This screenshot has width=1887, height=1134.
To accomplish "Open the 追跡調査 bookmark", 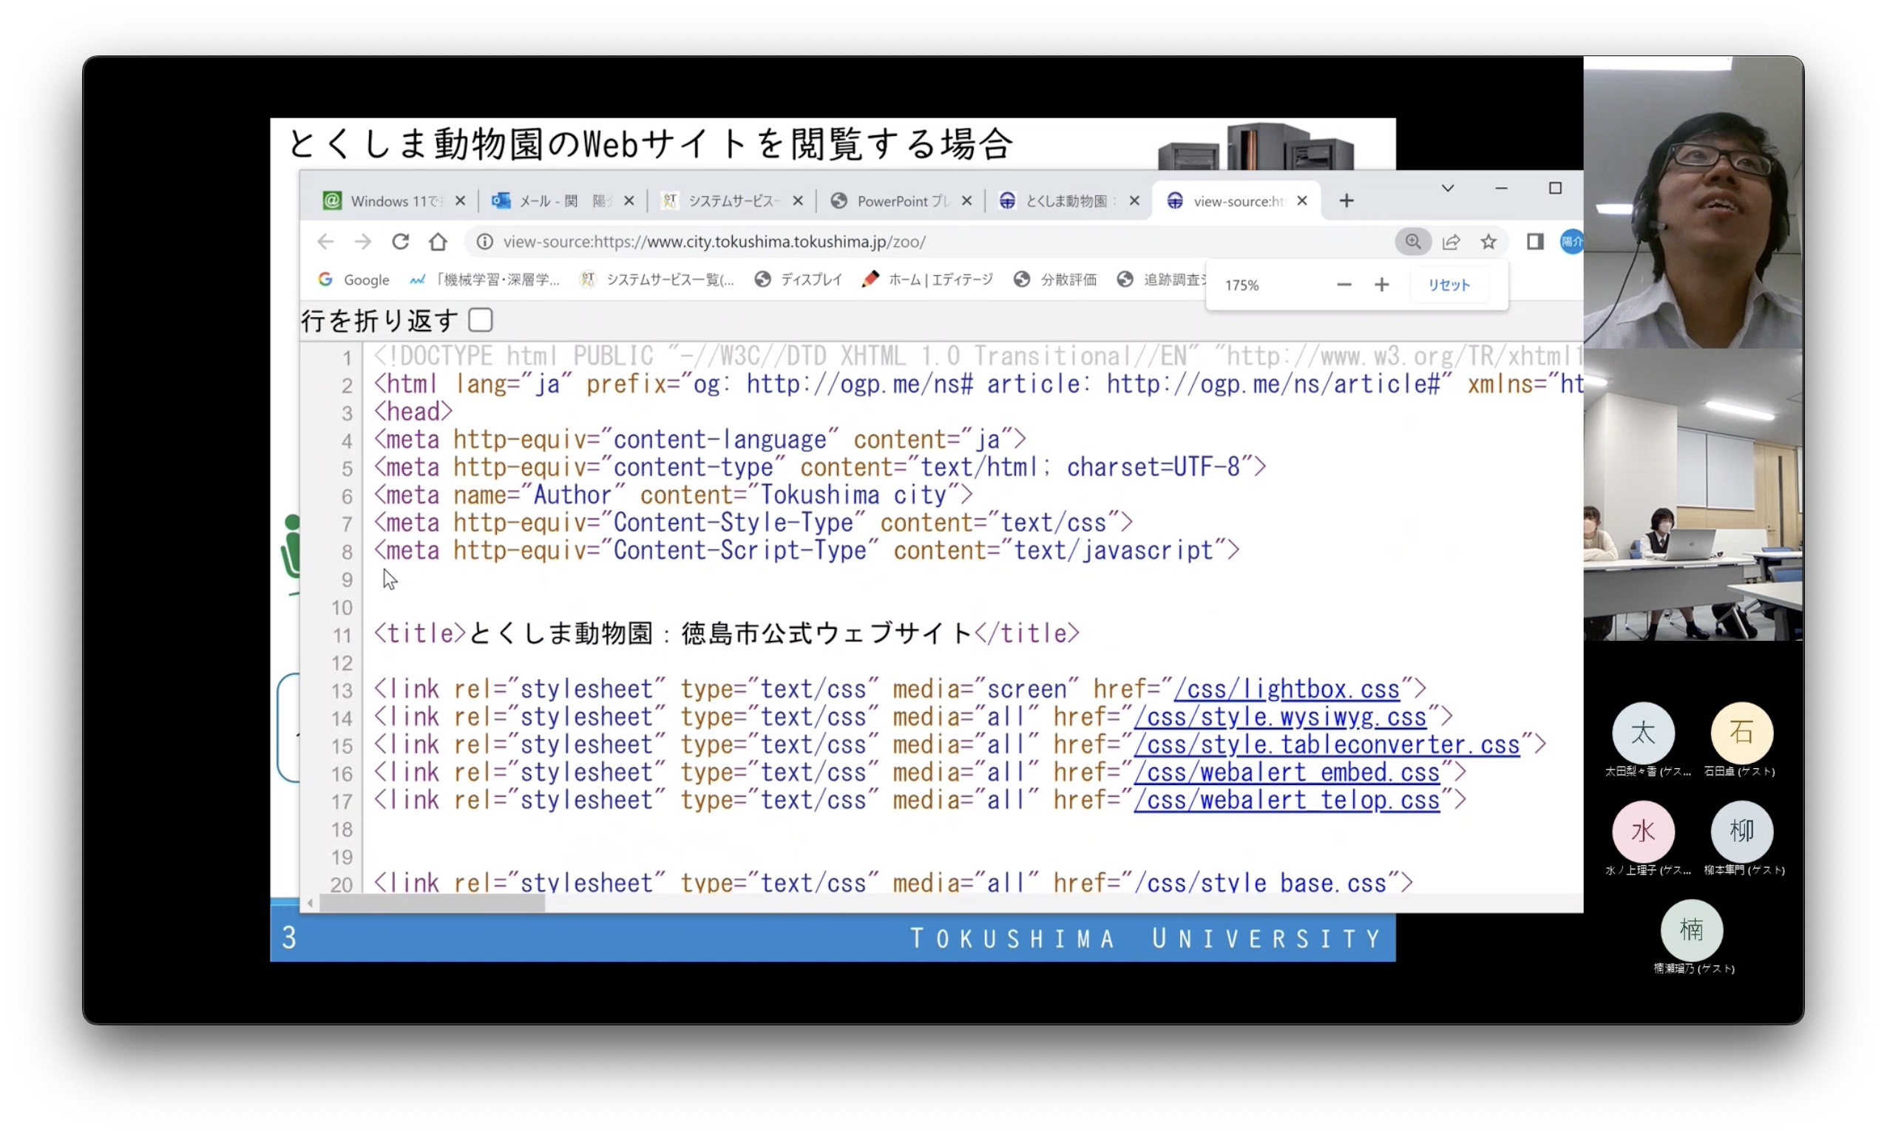I will tap(1160, 279).
